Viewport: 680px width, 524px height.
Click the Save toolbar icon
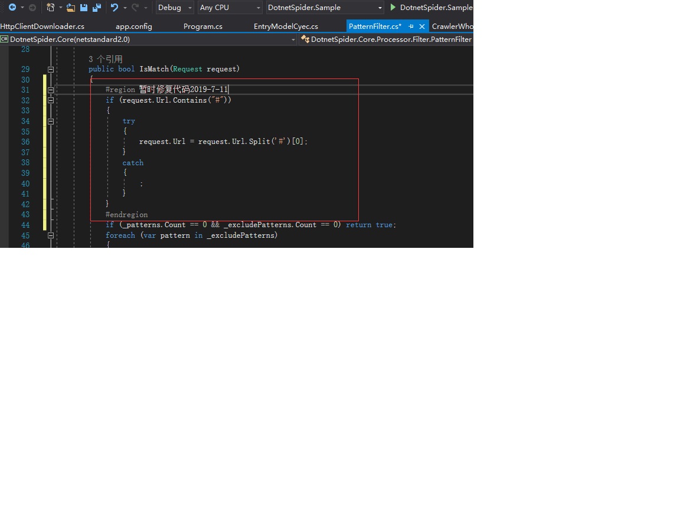[x=84, y=7]
